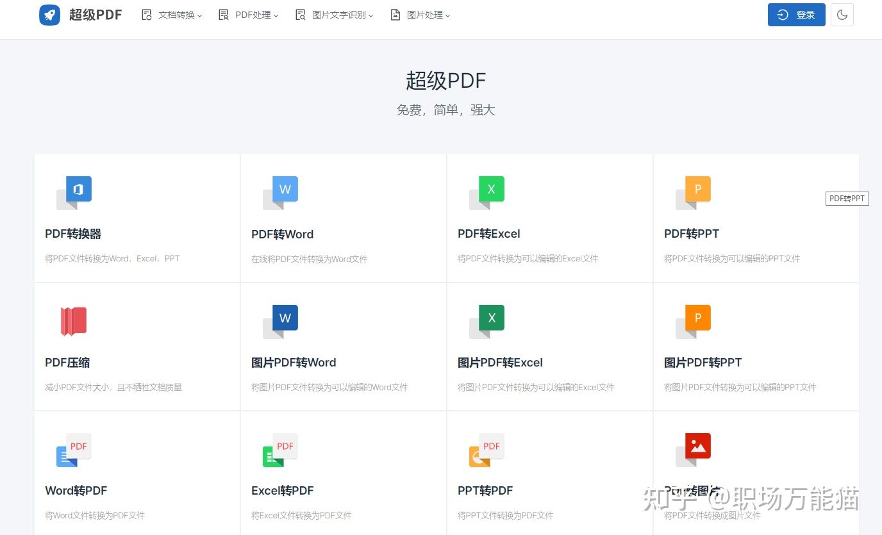Click the 超级PDF rocket logo icon
882x535 pixels.
click(50, 15)
